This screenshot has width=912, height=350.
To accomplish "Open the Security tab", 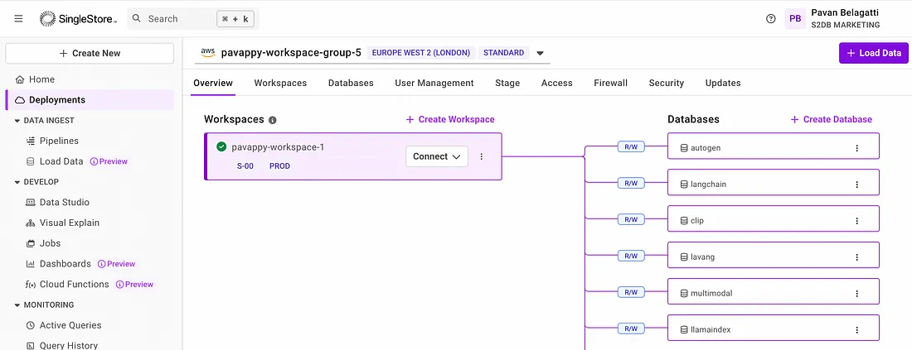I will pos(667,83).
